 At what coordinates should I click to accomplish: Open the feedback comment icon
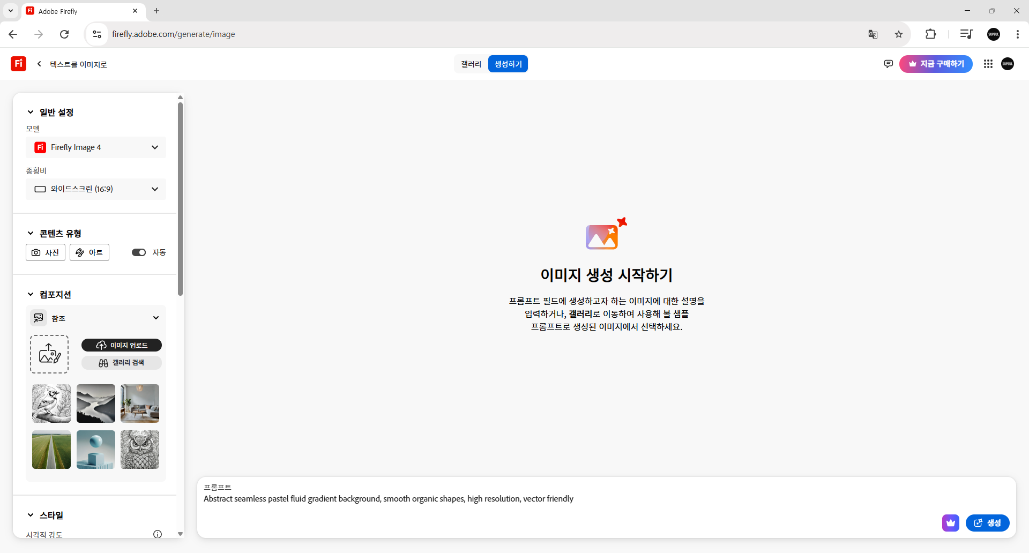point(888,64)
